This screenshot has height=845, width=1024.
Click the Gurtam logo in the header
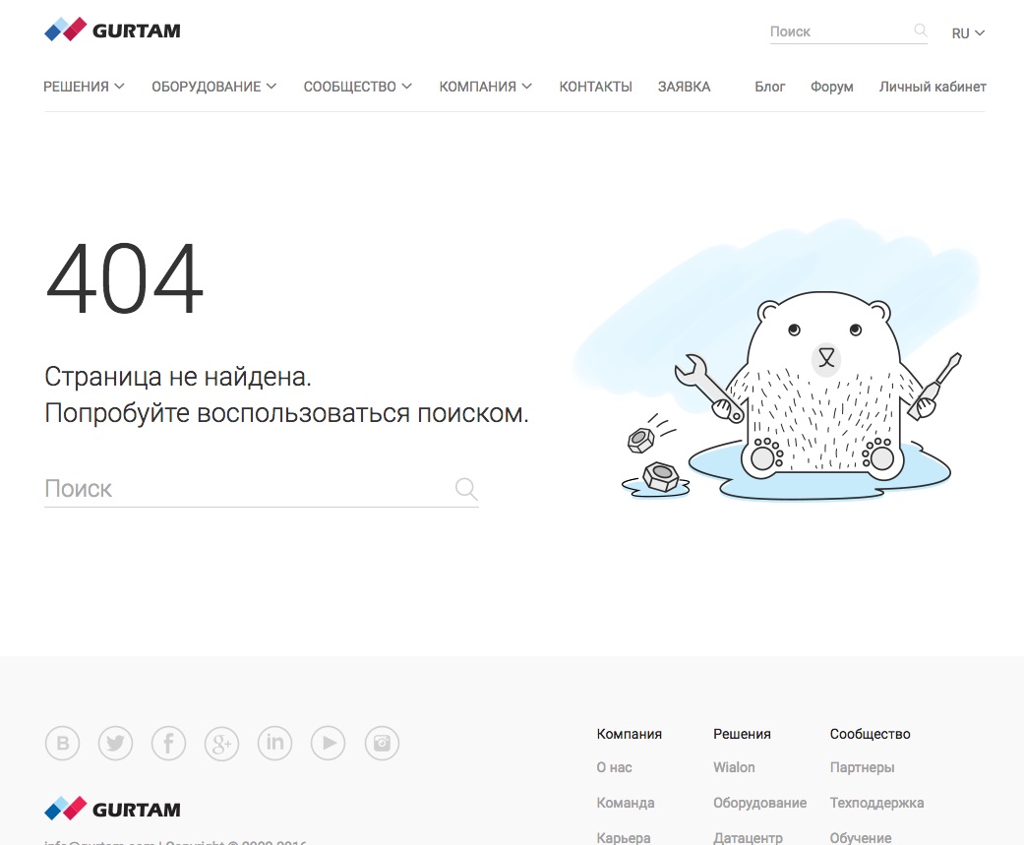tap(113, 30)
